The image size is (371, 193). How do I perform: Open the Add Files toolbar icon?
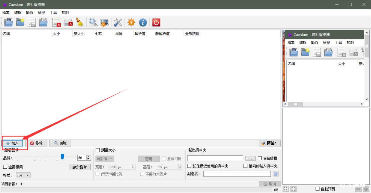[8, 22]
